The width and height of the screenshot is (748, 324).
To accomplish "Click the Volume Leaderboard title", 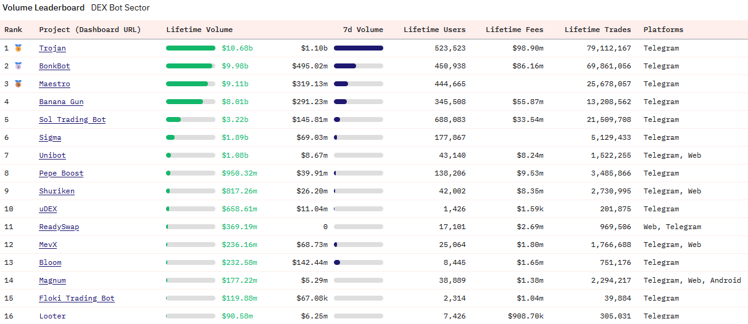I will (44, 8).
